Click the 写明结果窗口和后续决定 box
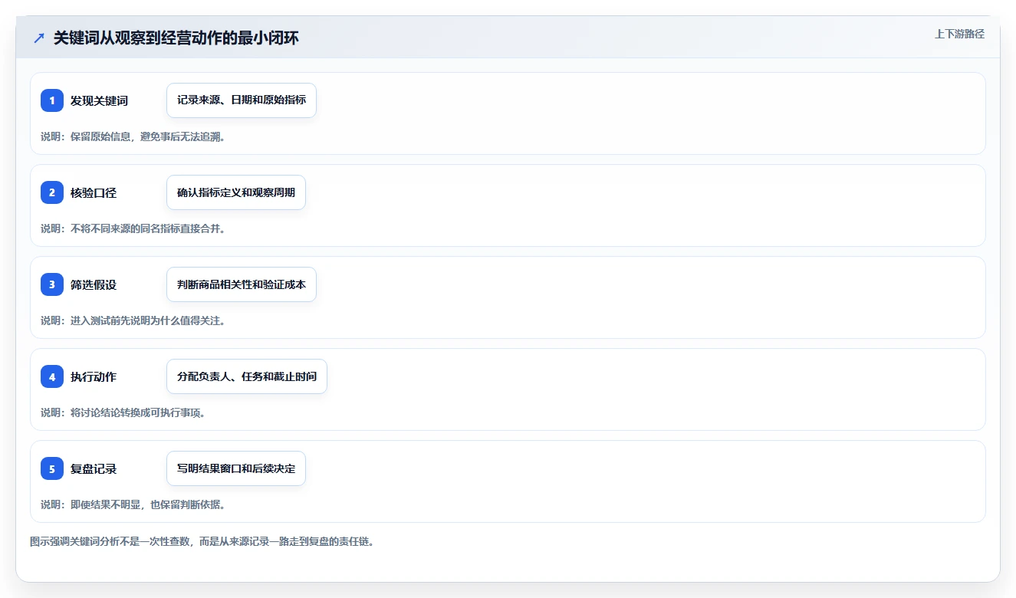This screenshot has height=598, width=1016. [236, 468]
